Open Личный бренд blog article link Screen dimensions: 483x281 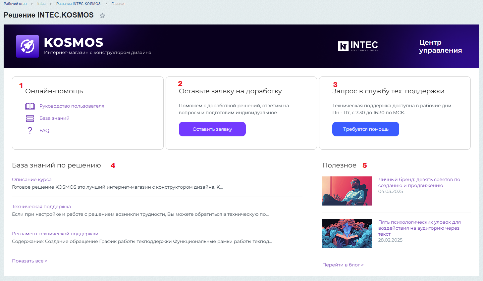point(419,182)
